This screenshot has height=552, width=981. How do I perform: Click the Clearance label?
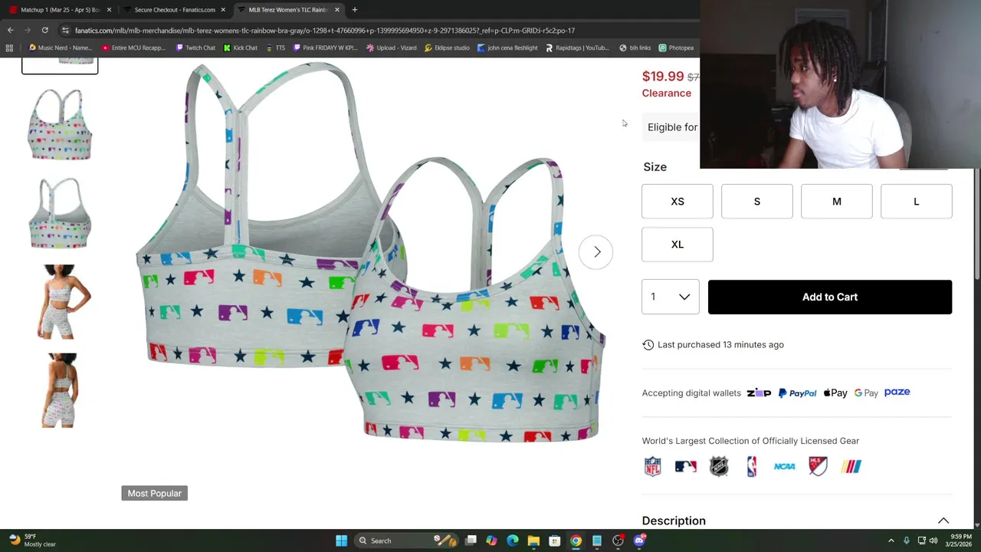[667, 93]
